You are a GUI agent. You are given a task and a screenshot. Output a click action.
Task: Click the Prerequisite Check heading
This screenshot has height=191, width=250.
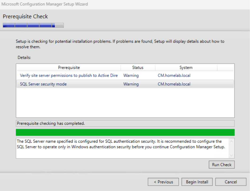click(x=25, y=17)
